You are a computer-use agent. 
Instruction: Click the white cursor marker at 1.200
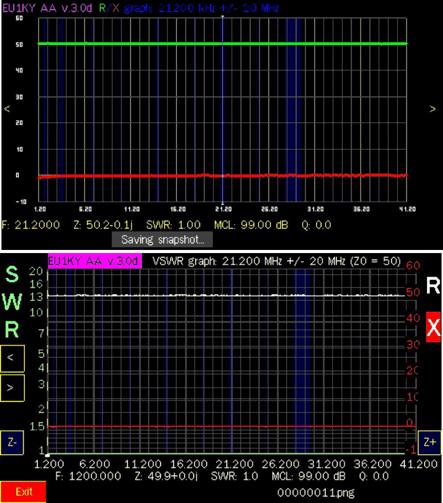[48, 455]
